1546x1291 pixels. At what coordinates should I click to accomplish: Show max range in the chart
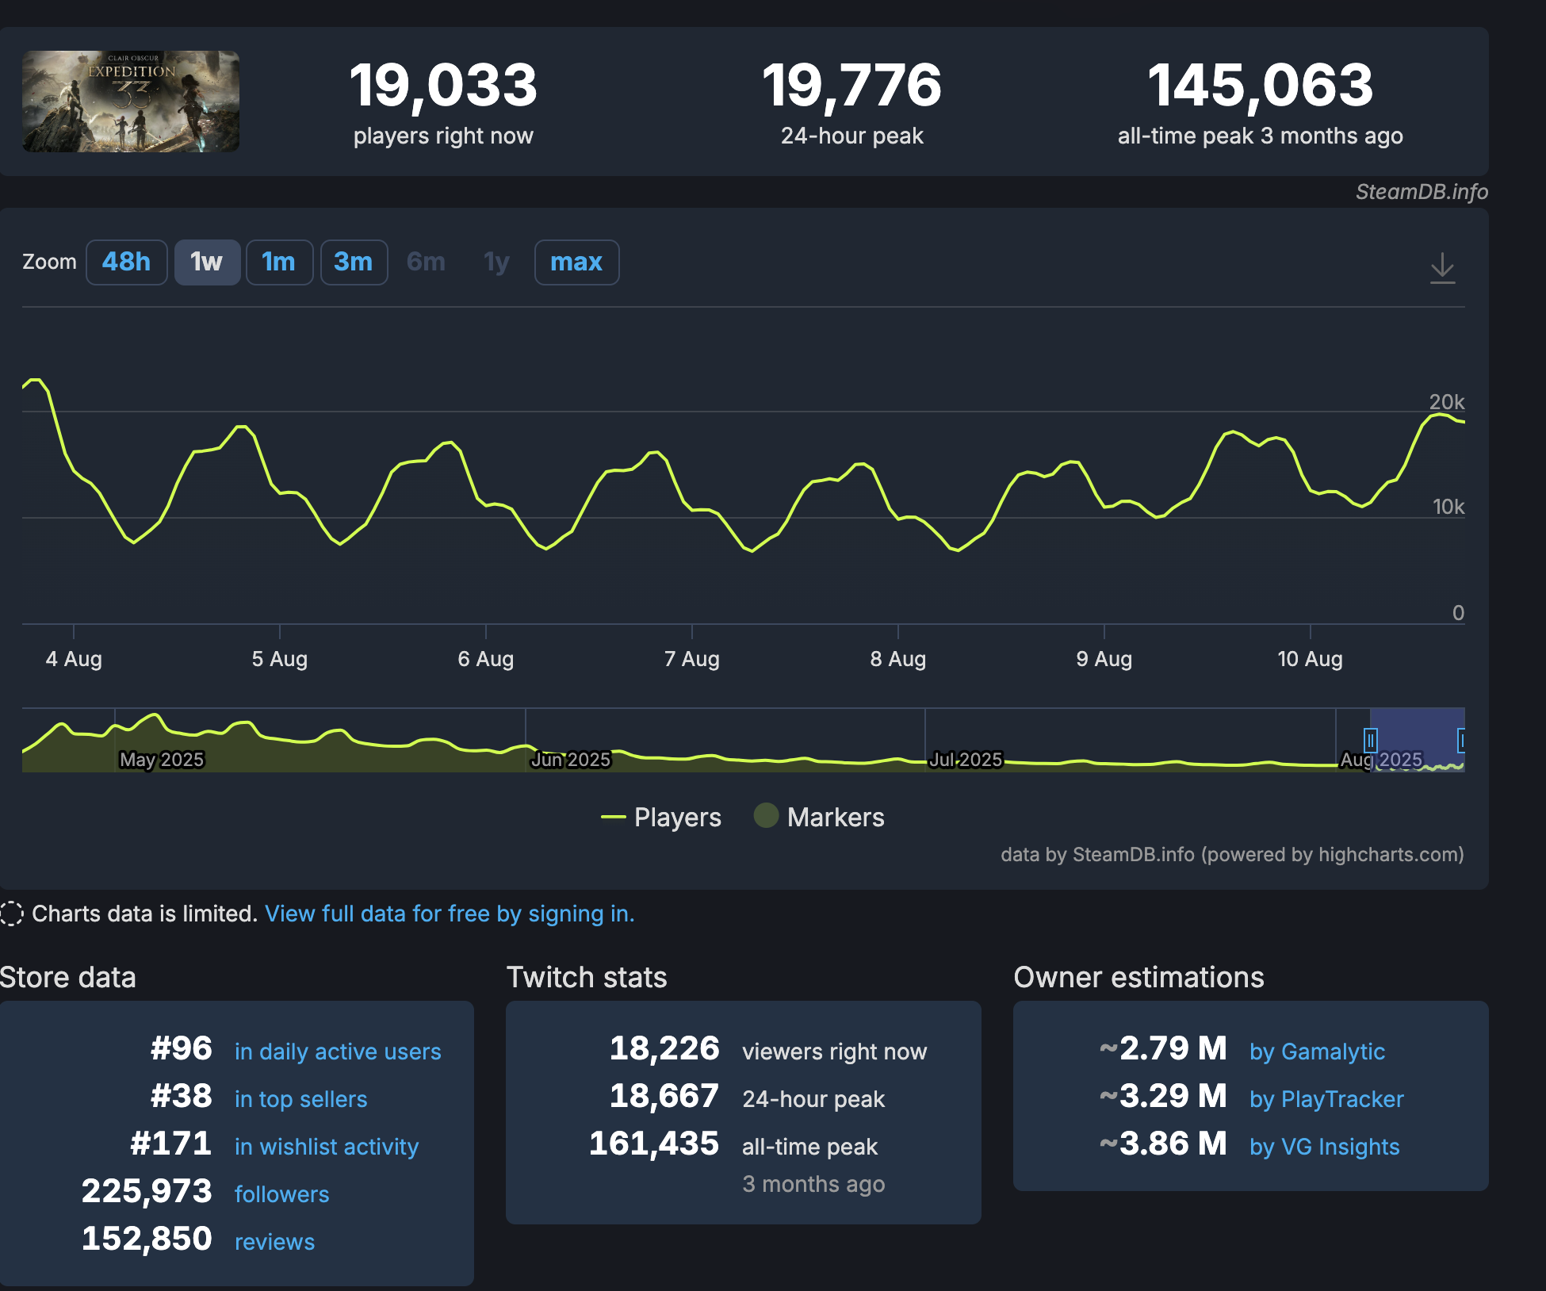[x=576, y=262]
